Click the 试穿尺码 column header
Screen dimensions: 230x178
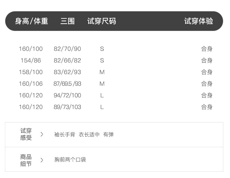pyautogui.click(x=102, y=21)
